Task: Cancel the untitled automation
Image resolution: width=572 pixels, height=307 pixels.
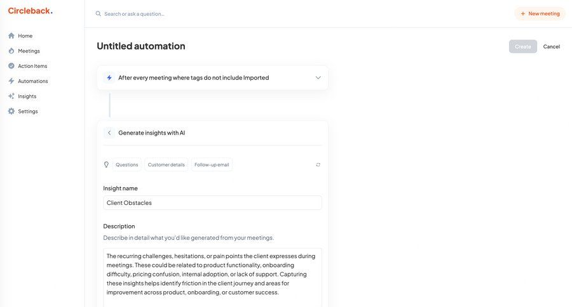Action: [x=552, y=46]
